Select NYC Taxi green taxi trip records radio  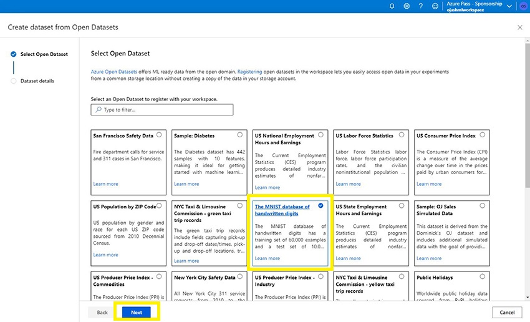(x=239, y=205)
